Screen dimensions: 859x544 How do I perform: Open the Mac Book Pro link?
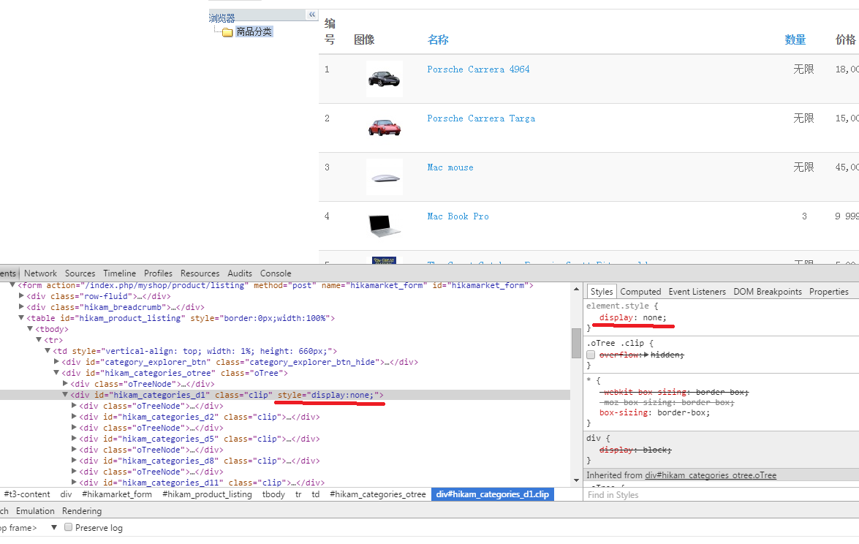tap(458, 216)
